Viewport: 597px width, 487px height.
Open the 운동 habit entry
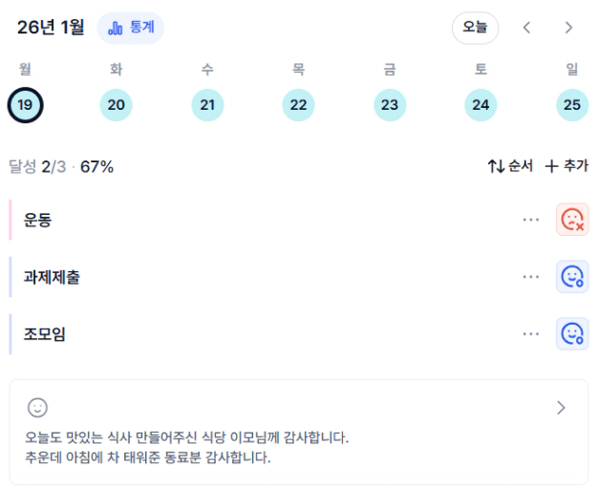(x=38, y=220)
